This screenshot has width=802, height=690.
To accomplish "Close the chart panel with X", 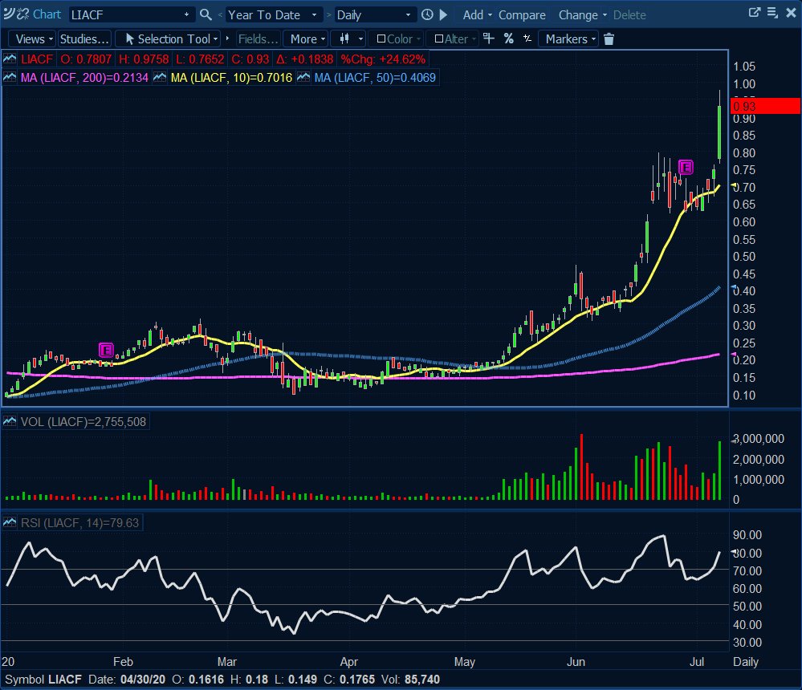I will (791, 13).
